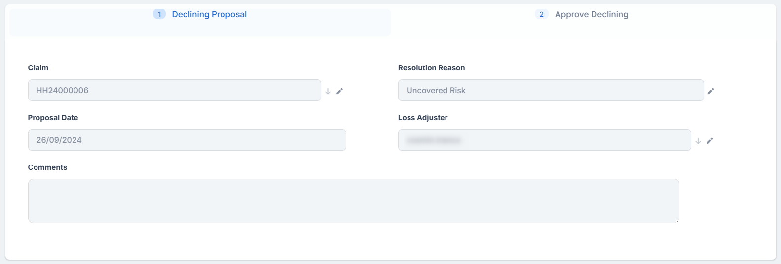The image size is (781, 264).
Task: Edit Resolution Reason using pencil icon
Action: tap(711, 91)
